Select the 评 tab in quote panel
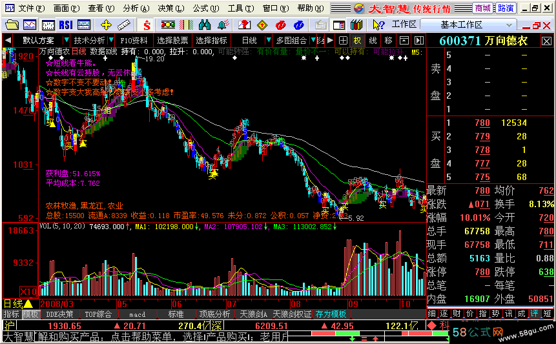The width and height of the screenshot is (556, 344). 533,314
